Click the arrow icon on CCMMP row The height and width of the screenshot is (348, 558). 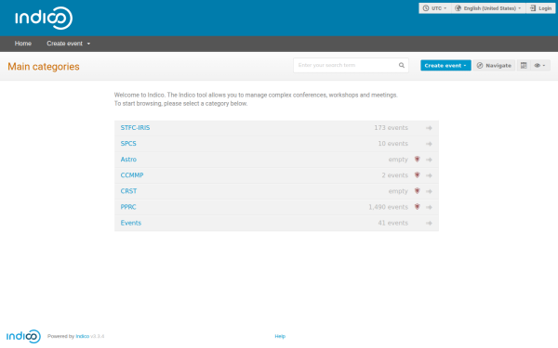(x=429, y=175)
